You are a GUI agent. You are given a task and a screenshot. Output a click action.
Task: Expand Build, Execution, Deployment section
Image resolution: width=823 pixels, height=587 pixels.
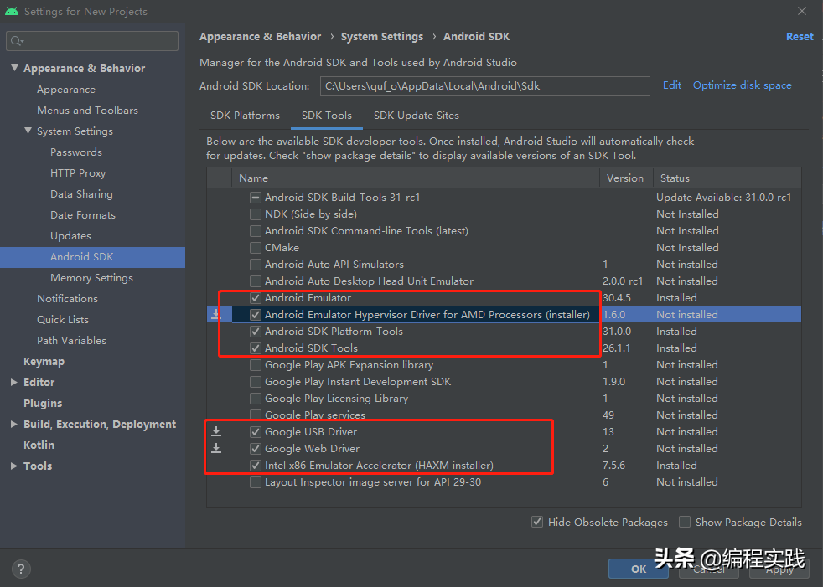[x=14, y=424]
